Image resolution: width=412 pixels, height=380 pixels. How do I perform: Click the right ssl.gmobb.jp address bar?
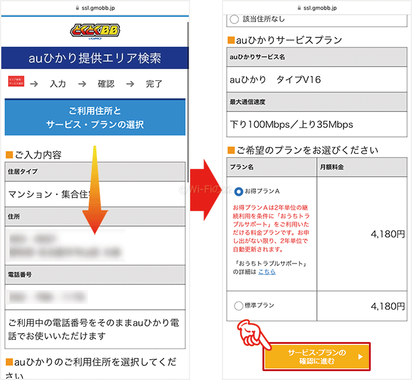[317, 8]
